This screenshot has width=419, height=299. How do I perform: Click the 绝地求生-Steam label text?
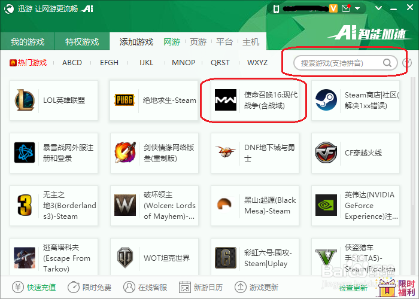(x=169, y=100)
